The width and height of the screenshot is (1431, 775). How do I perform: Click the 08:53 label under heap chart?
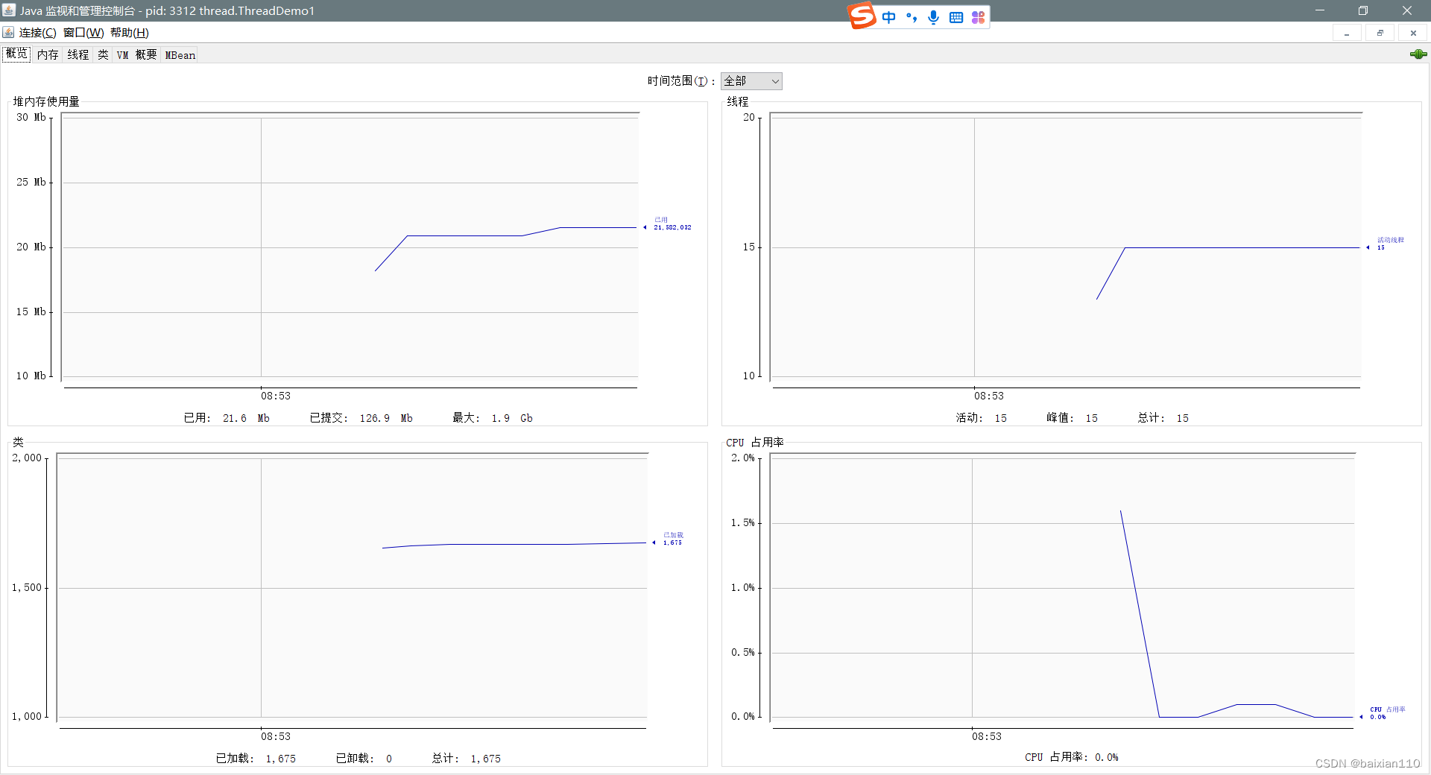click(276, 396)
